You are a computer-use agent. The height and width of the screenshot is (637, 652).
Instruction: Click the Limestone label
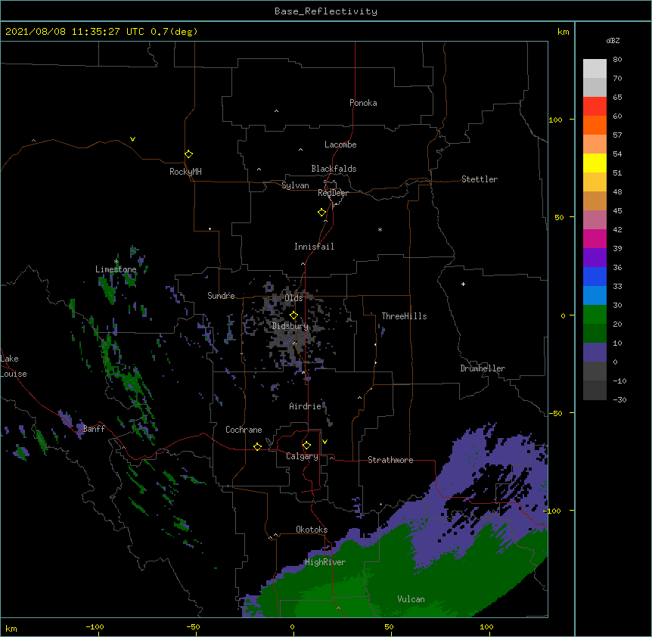(116, 269)
